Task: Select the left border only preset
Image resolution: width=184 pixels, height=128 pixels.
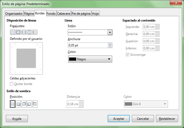Action: tap(35, 32)
